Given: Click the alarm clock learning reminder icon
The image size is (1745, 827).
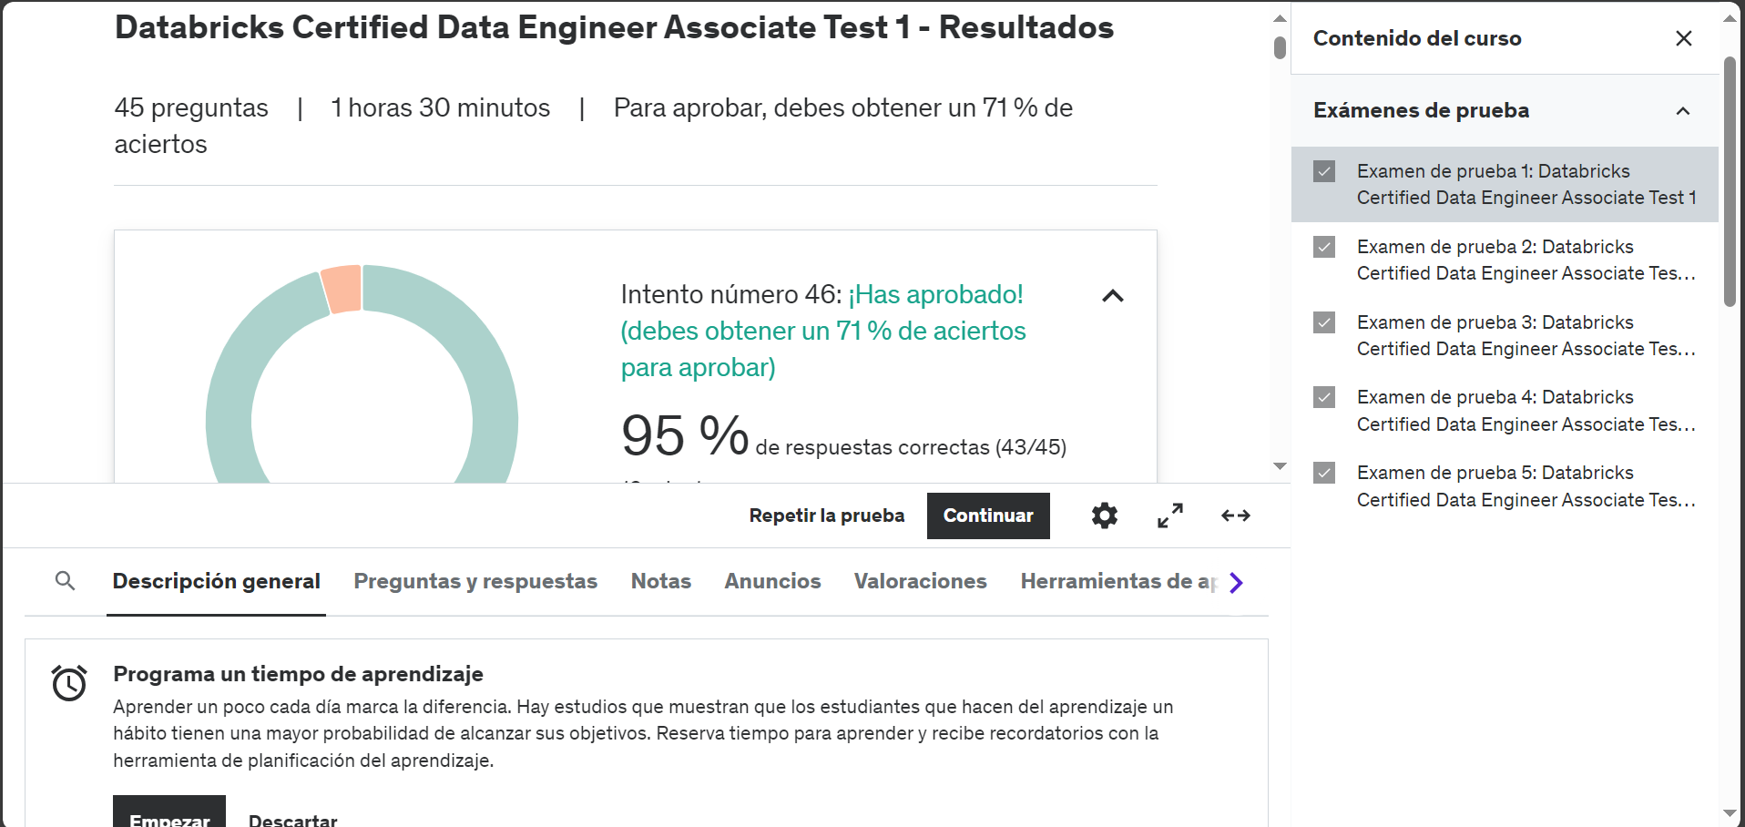Looking at the screenshot, I should (x=67, y=683).
